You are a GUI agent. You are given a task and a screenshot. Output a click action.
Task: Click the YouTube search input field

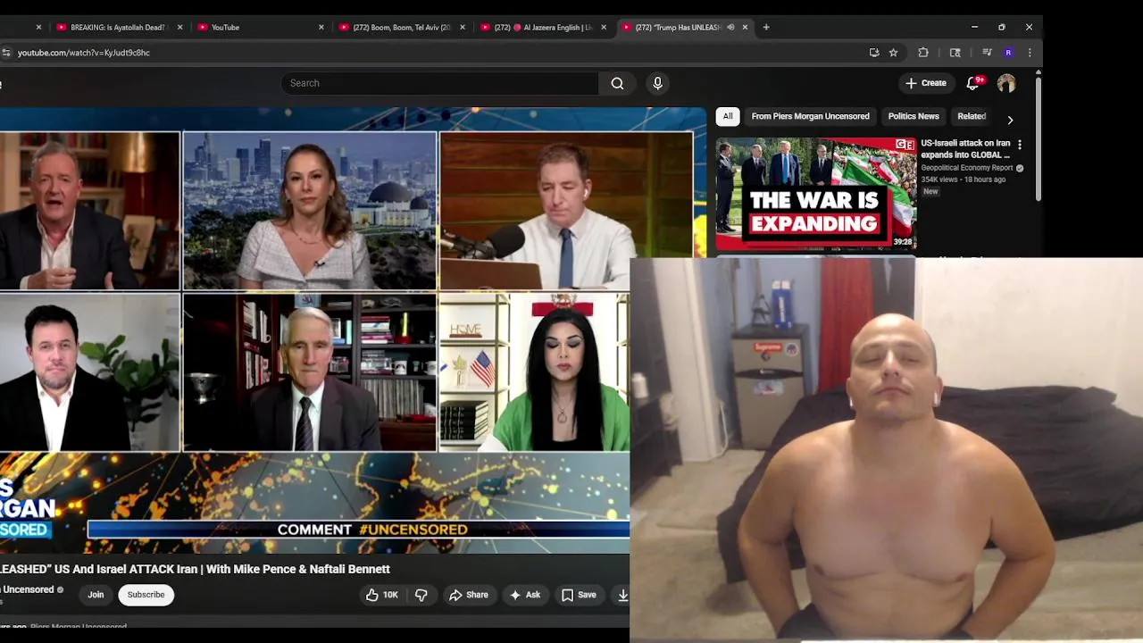tap(439, 83)
